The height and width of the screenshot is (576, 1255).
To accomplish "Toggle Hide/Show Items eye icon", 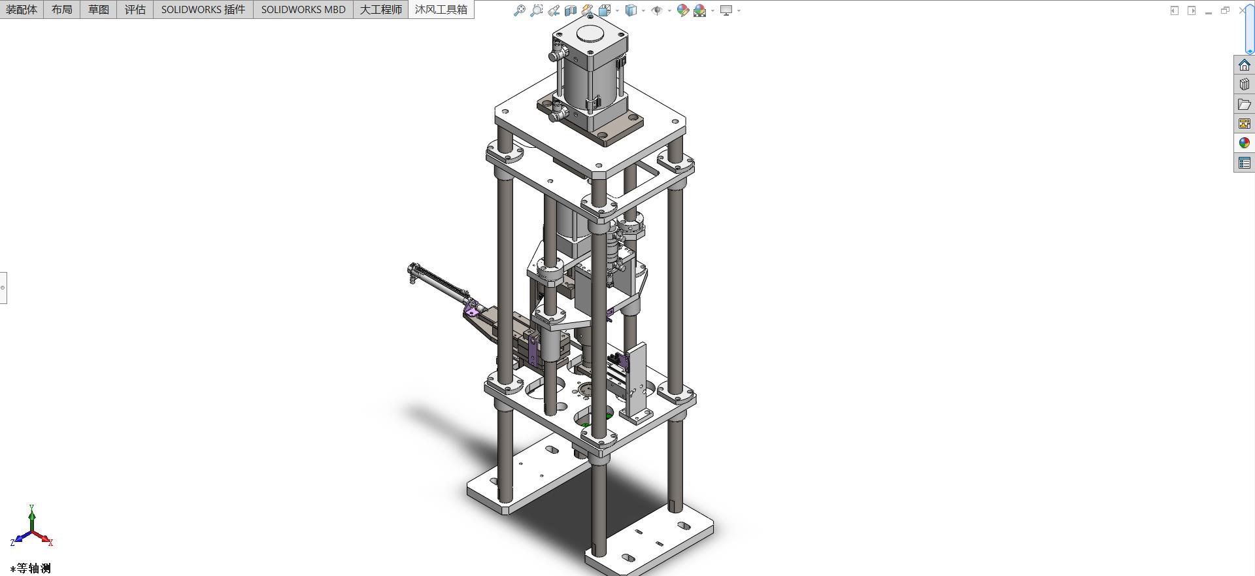I will pyautogui.click(x=657, y=10).
